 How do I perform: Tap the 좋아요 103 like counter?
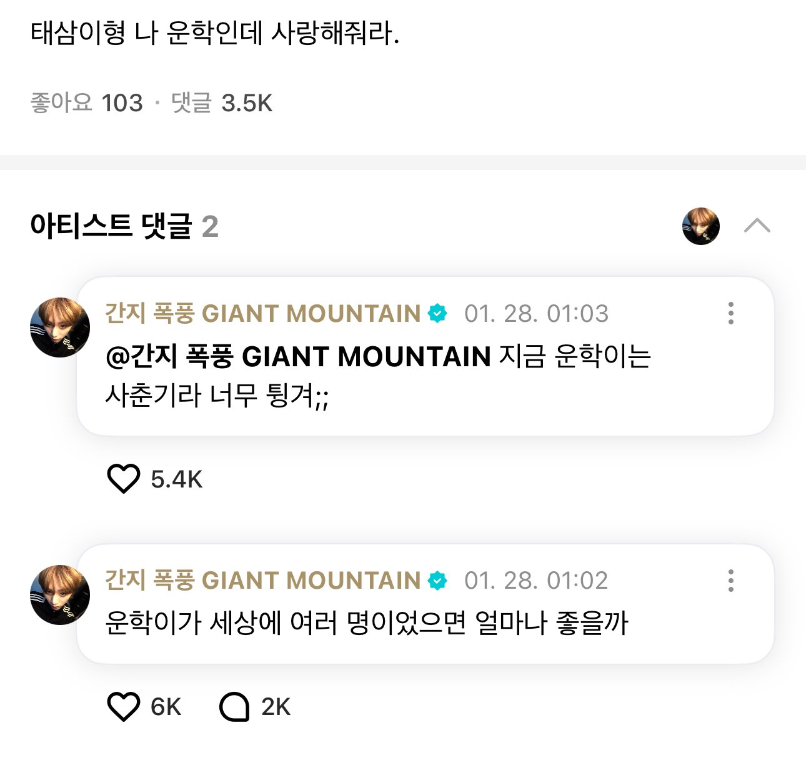click(86, 102)
